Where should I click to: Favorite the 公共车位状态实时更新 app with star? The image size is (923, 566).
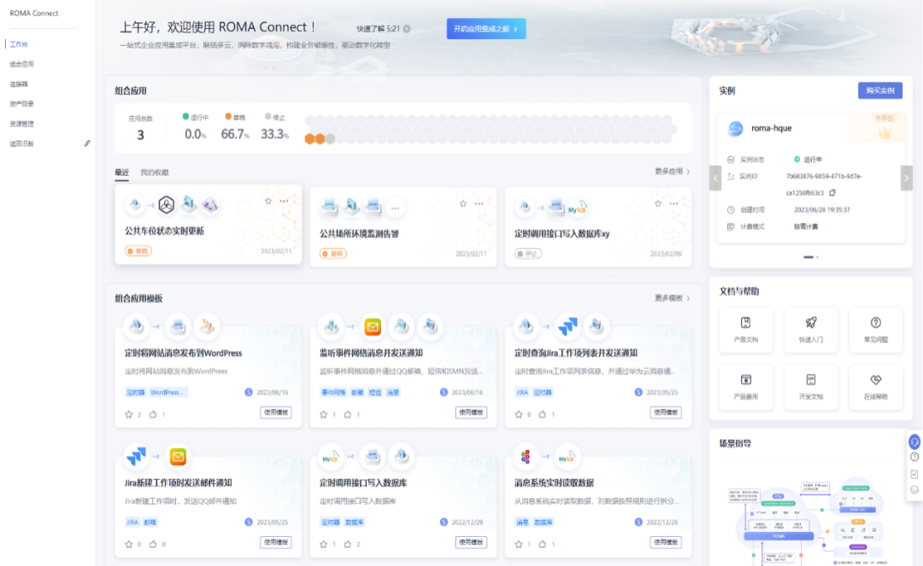click(x=268, y=201)
